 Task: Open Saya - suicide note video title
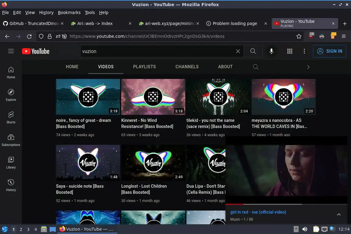coord(80,189)
